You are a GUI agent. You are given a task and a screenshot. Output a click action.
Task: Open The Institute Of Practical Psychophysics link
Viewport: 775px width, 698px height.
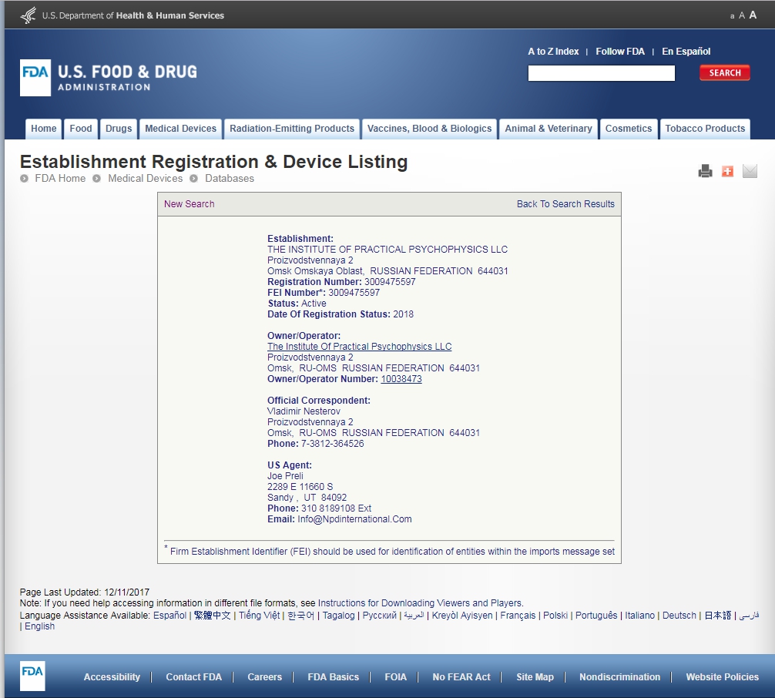click(359, 347)
